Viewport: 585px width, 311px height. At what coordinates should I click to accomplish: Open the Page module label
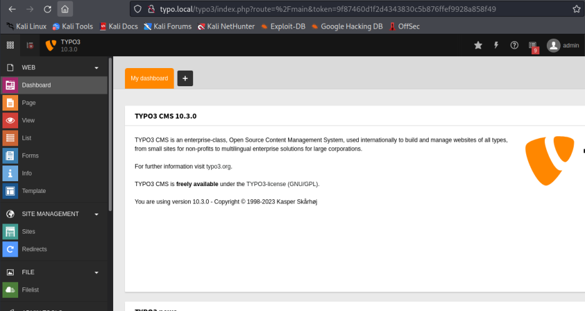point(29,102)
